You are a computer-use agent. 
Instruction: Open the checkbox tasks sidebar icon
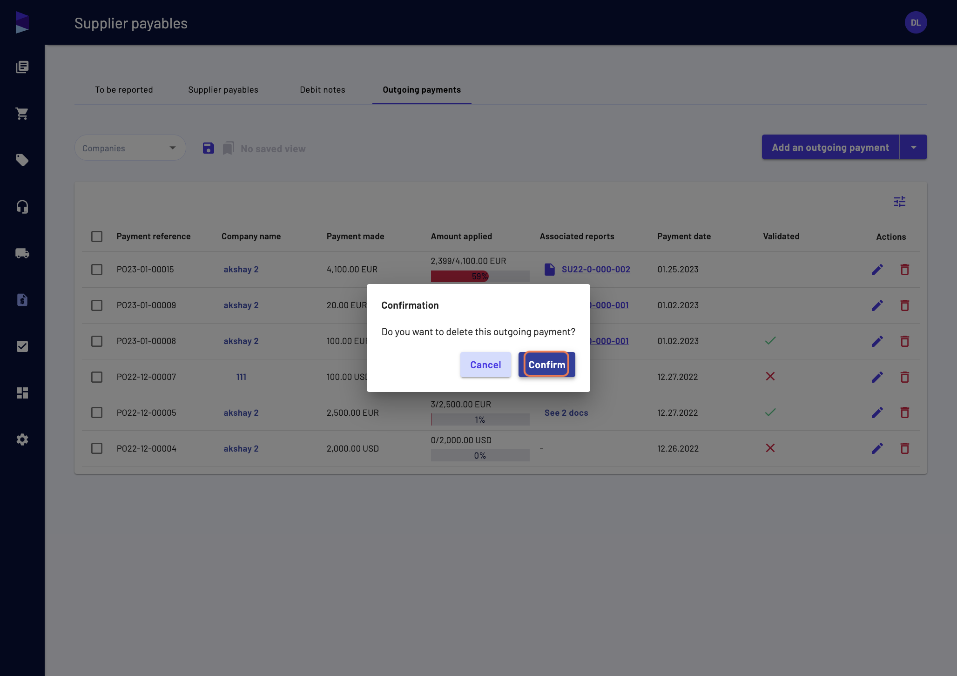pos(22,346)
